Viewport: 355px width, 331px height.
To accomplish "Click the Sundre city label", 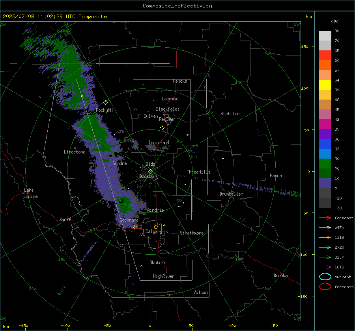I will (120, 163).
